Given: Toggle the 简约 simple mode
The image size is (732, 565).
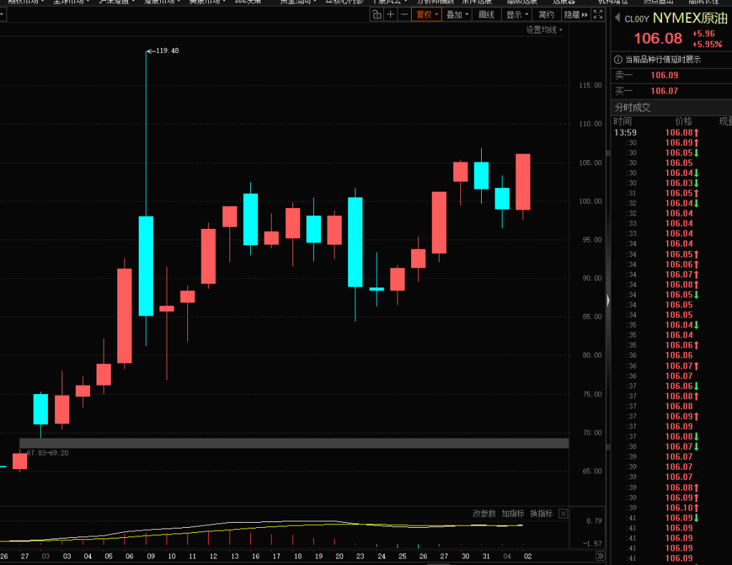Looking at the screenshot, I should (546, 14).
